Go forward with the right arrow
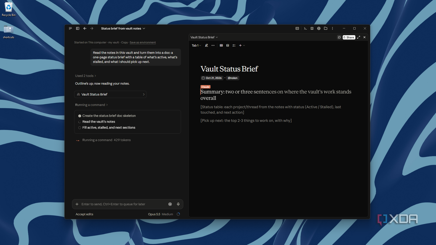Screen dimensions: 436x245 [x=92, y=28]
